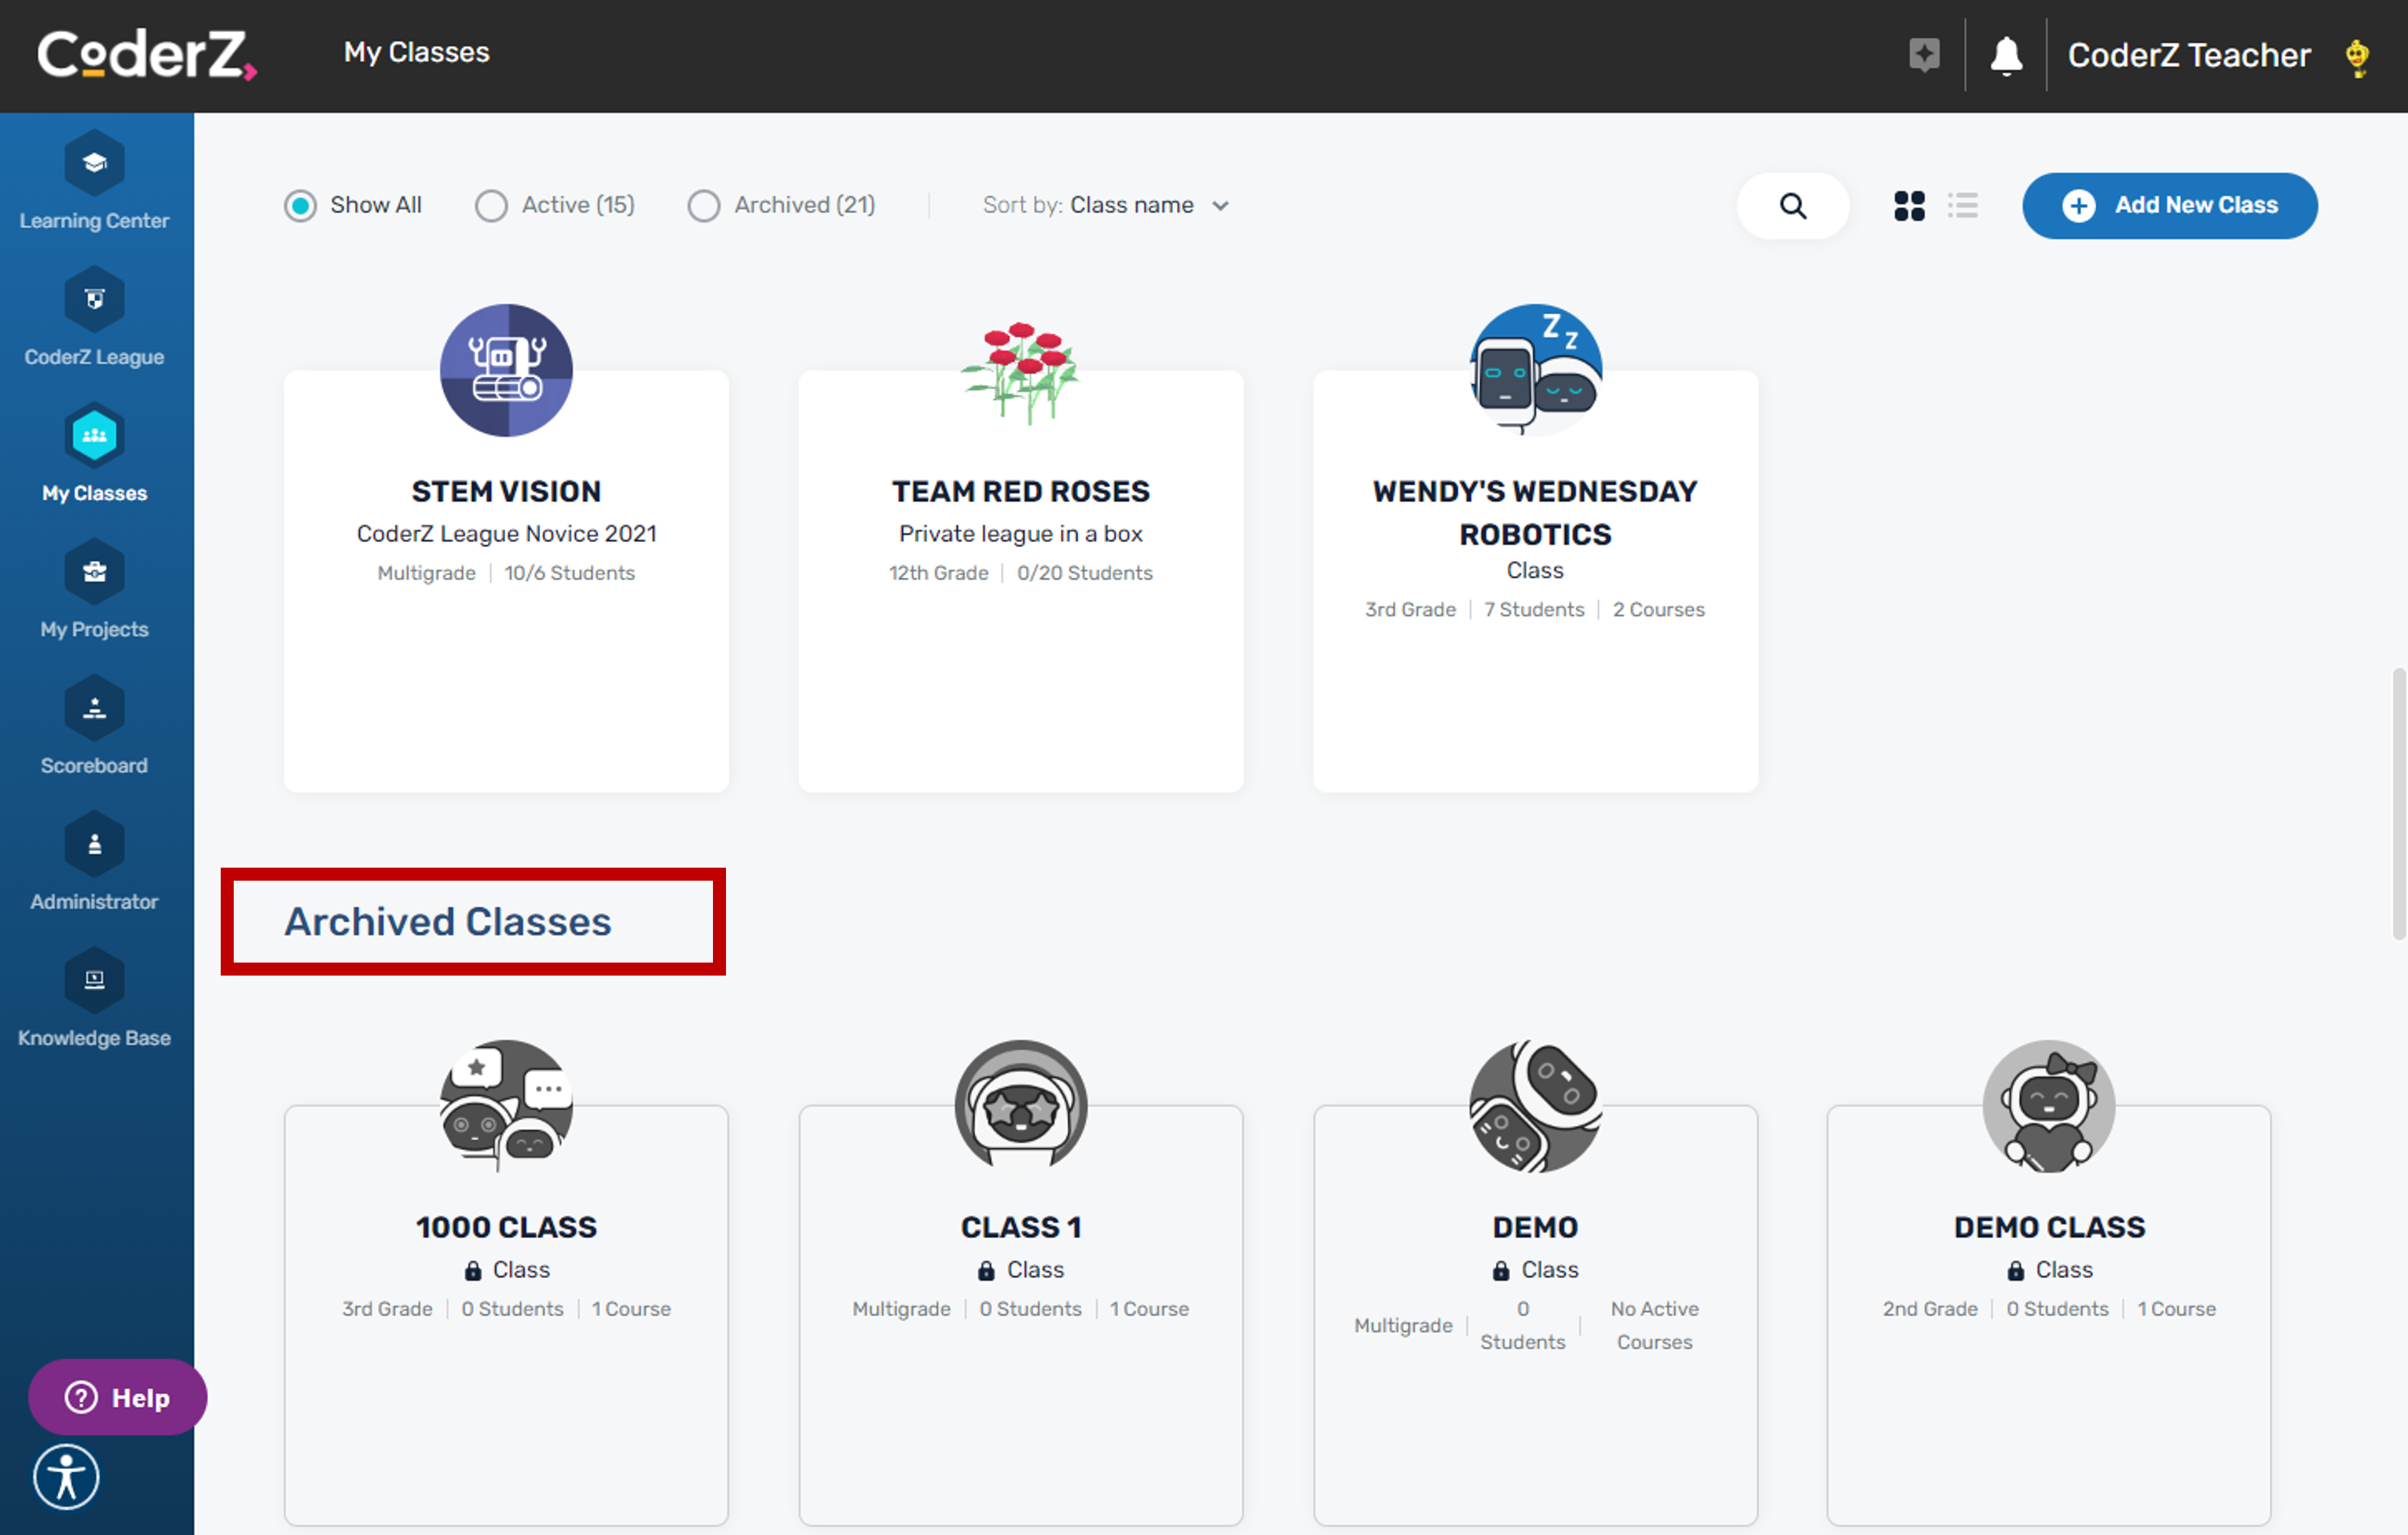Click the Add New Class button

pos(2169,205)
